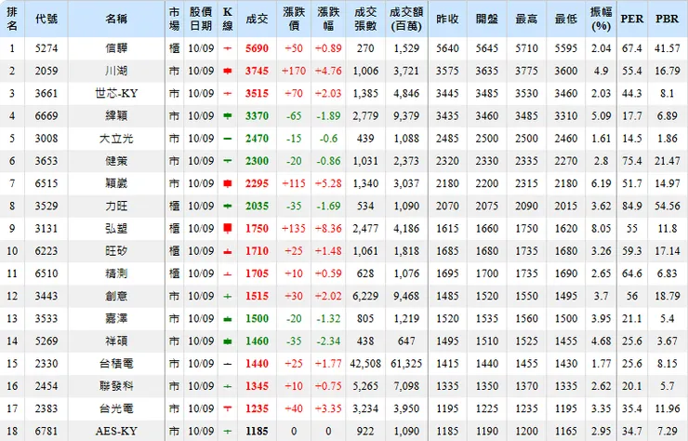Select the price cell 1185 for AES-KY
Viewport: 688px width, 441px height.
coord(257,432)
